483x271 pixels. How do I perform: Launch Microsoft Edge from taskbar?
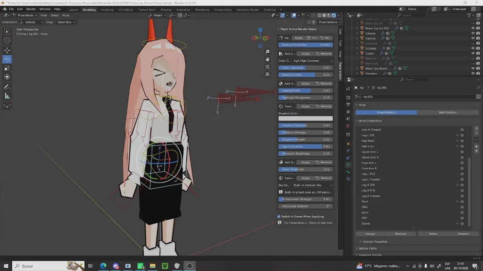coord(103,266)
